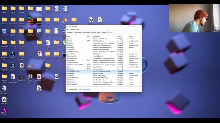Select the wscsvc Security Center row

point(103,67)
